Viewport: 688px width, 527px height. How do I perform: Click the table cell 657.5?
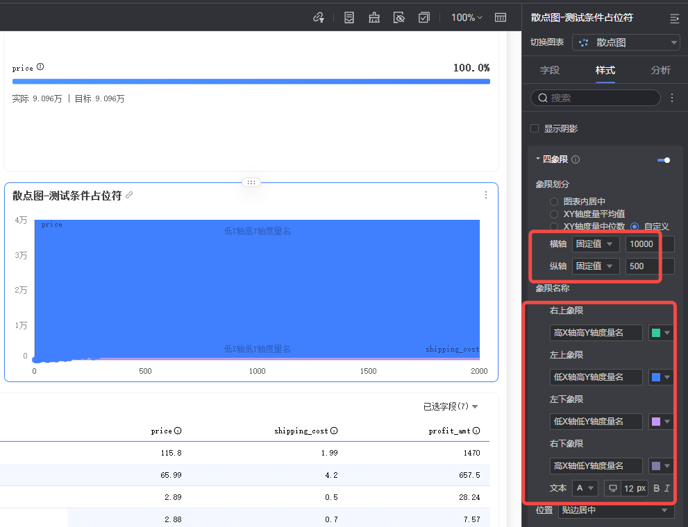click(469, 475)
